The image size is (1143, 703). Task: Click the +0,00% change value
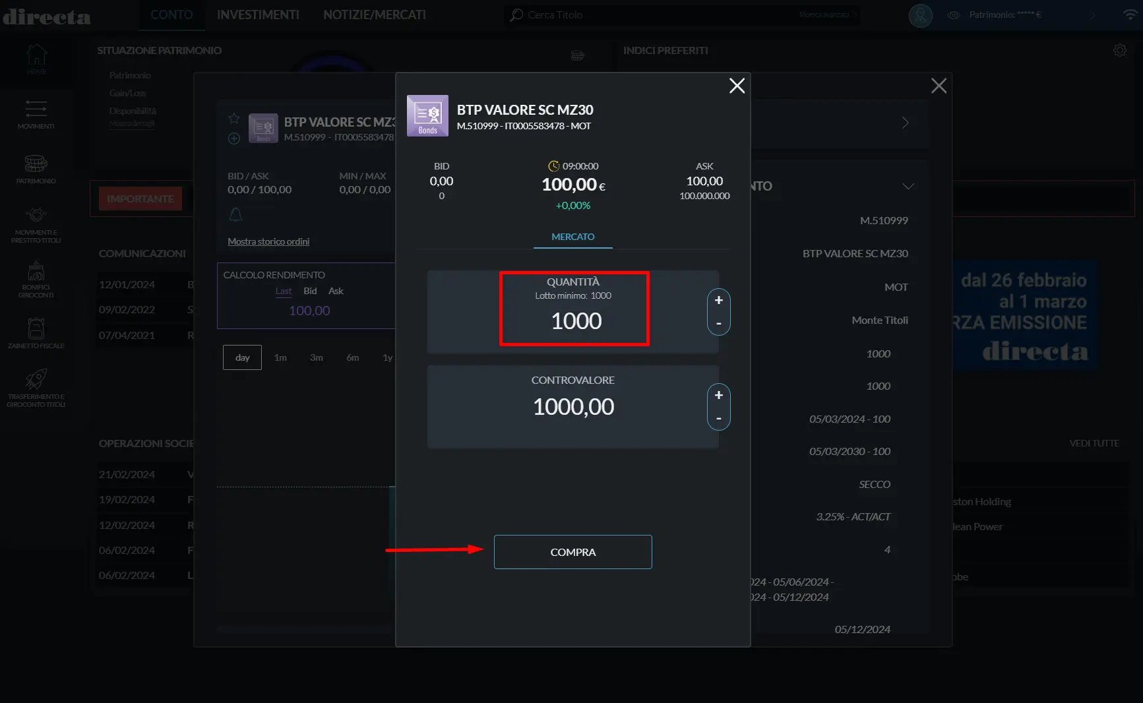[573, 206]
